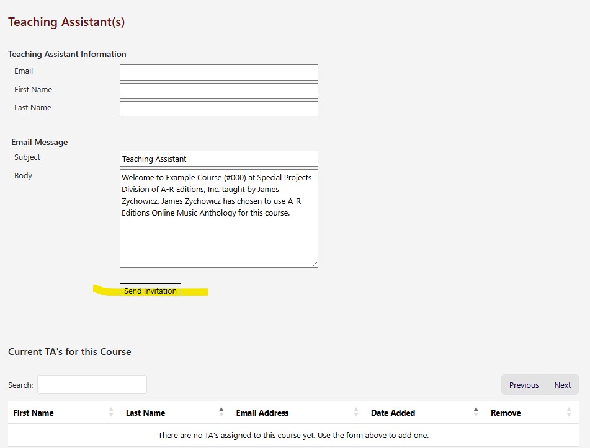Screen dimensions: 590x448
Task: Sort table by First Name header
Action: point(34,413)
